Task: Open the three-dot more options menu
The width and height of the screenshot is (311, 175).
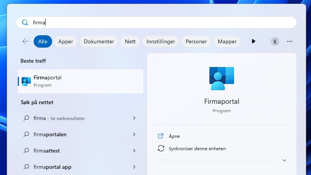Action: (x=290, y=41)
